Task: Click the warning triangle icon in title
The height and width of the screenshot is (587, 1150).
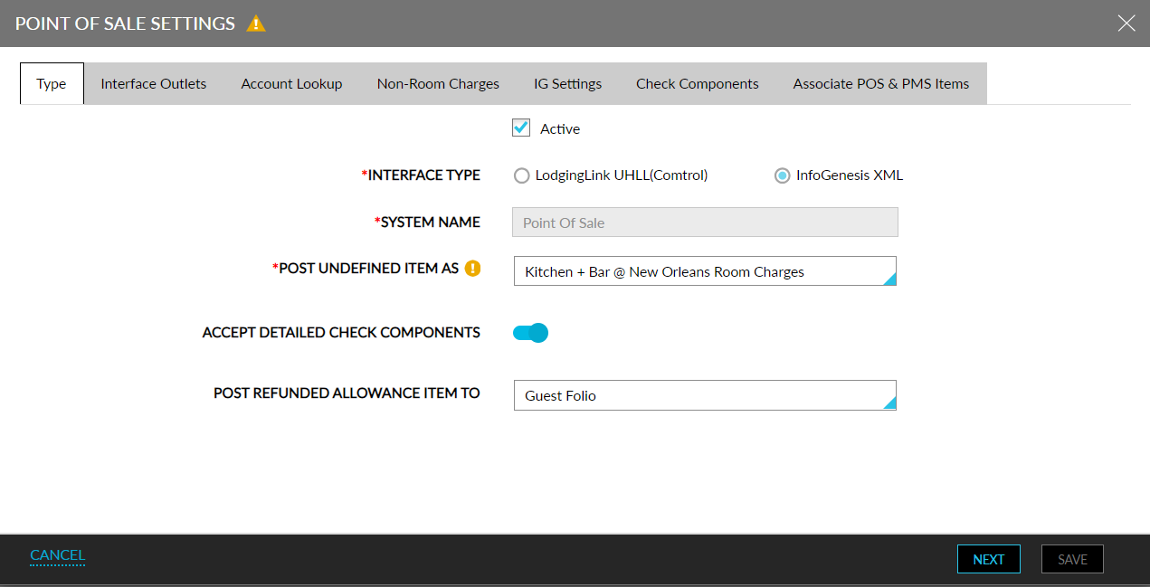Action: (256, 24)
